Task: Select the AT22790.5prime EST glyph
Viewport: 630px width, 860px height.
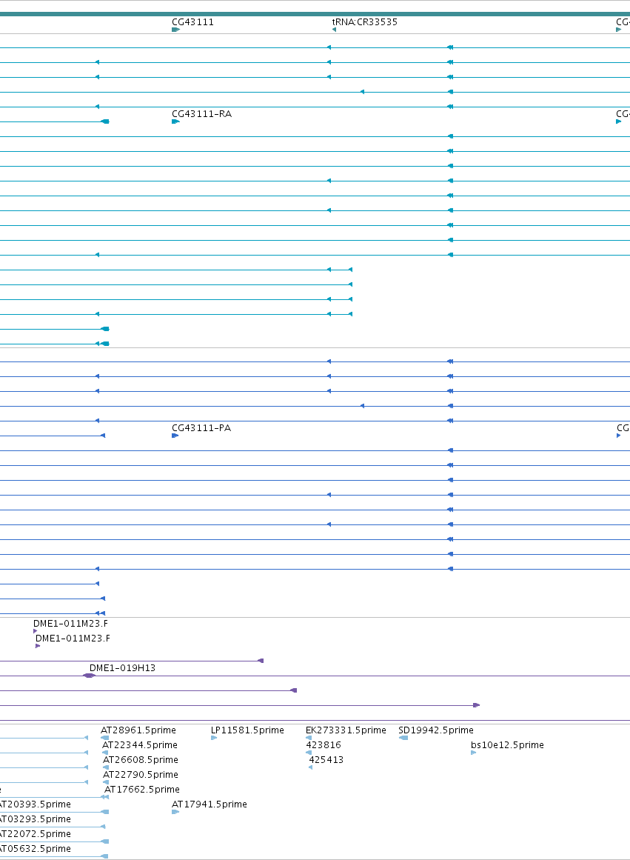Action: (x=106, y=783)
